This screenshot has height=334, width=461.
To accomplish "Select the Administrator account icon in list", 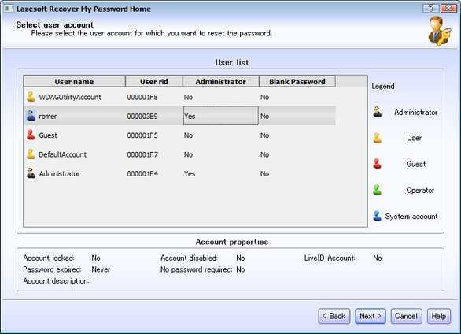I will tap(31, 173).
